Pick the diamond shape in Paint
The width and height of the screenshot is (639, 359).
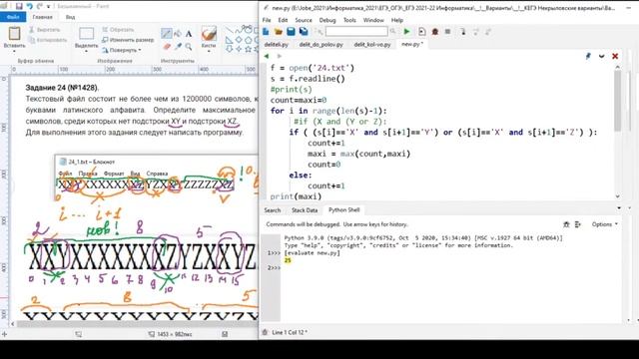tap(239, 40)
